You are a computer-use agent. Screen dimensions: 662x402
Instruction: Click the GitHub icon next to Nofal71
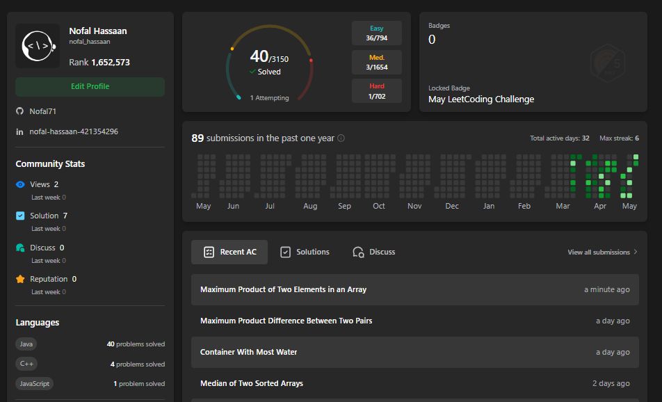(19, 111)
